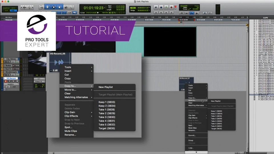
Task: Click the transport Play button
Action: pos(166,7)
